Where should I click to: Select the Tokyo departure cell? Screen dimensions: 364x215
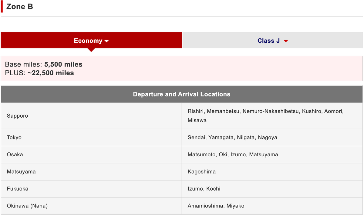14,138
